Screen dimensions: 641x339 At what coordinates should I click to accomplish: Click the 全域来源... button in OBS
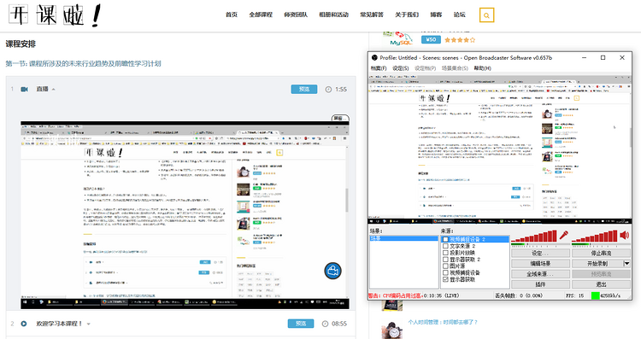pyautogui.click(x=540, y=274)
